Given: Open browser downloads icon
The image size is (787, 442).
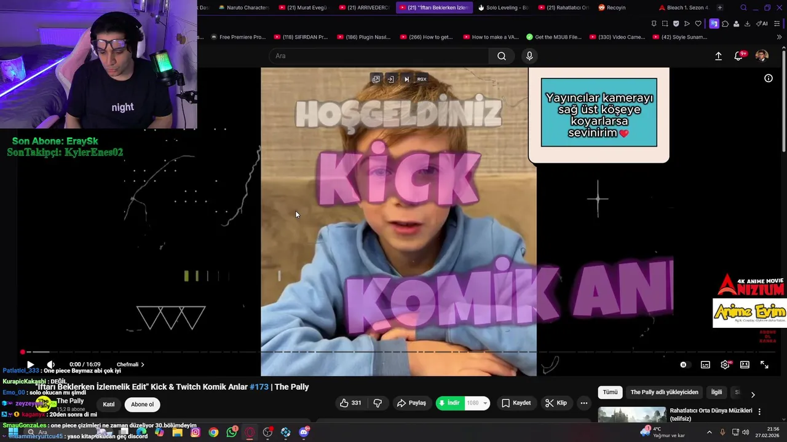Looking at the screenshot, I should (x=747, y=23).
